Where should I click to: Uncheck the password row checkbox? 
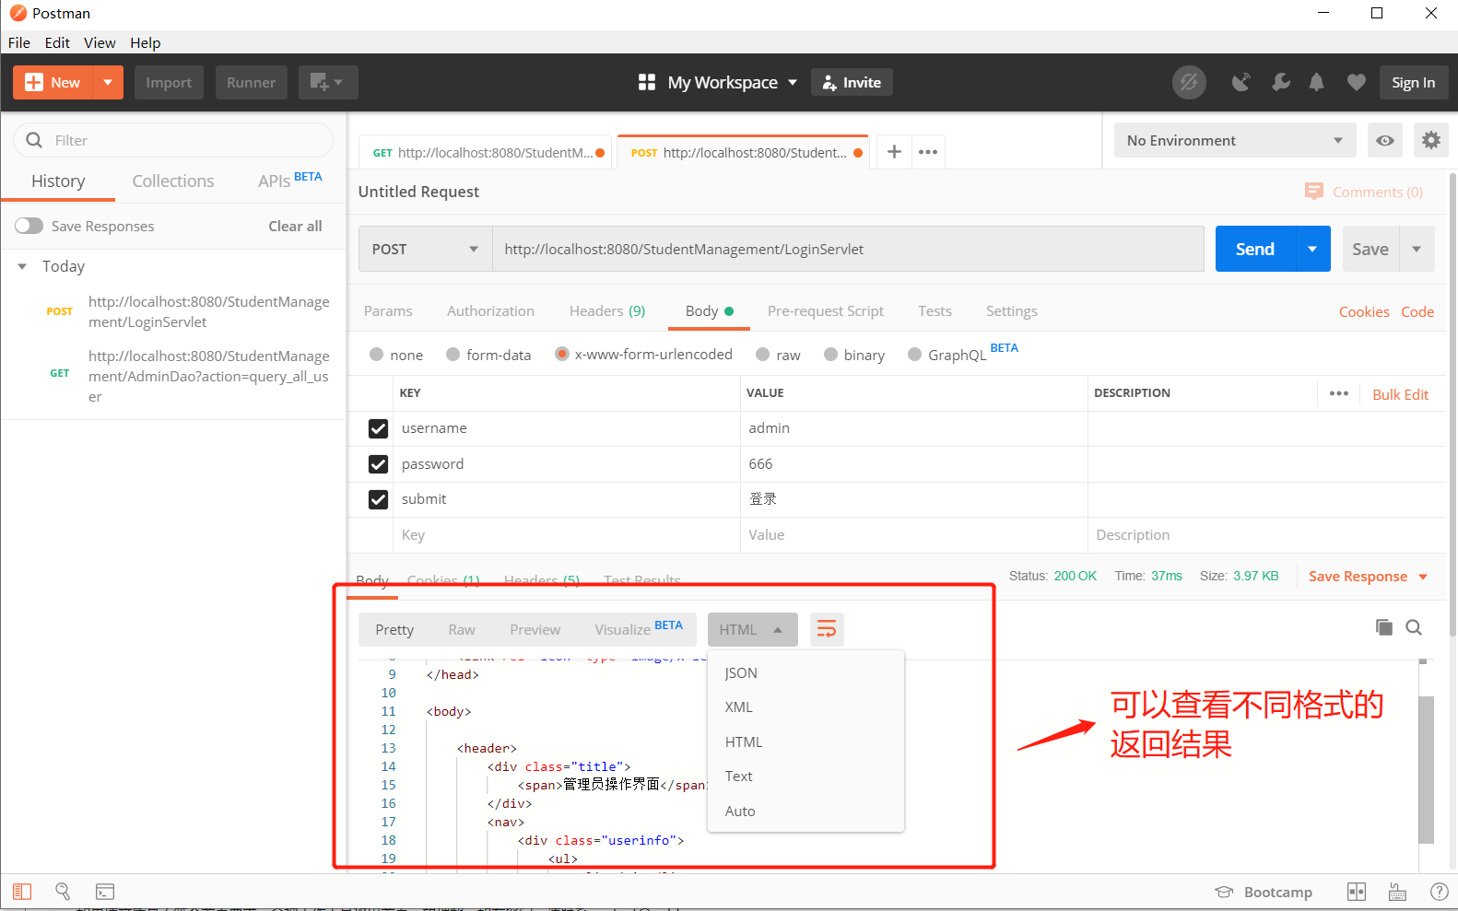[378, 464]
